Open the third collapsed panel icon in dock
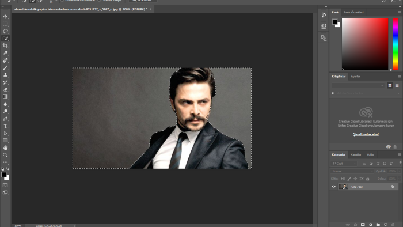Screen dimensions: 403x227 tap(324, 38)
